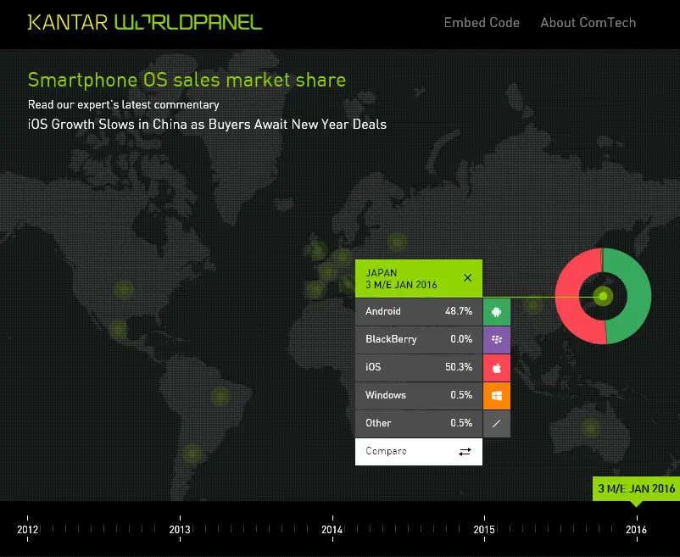Click the green Android robot icon

coord(497,312)
